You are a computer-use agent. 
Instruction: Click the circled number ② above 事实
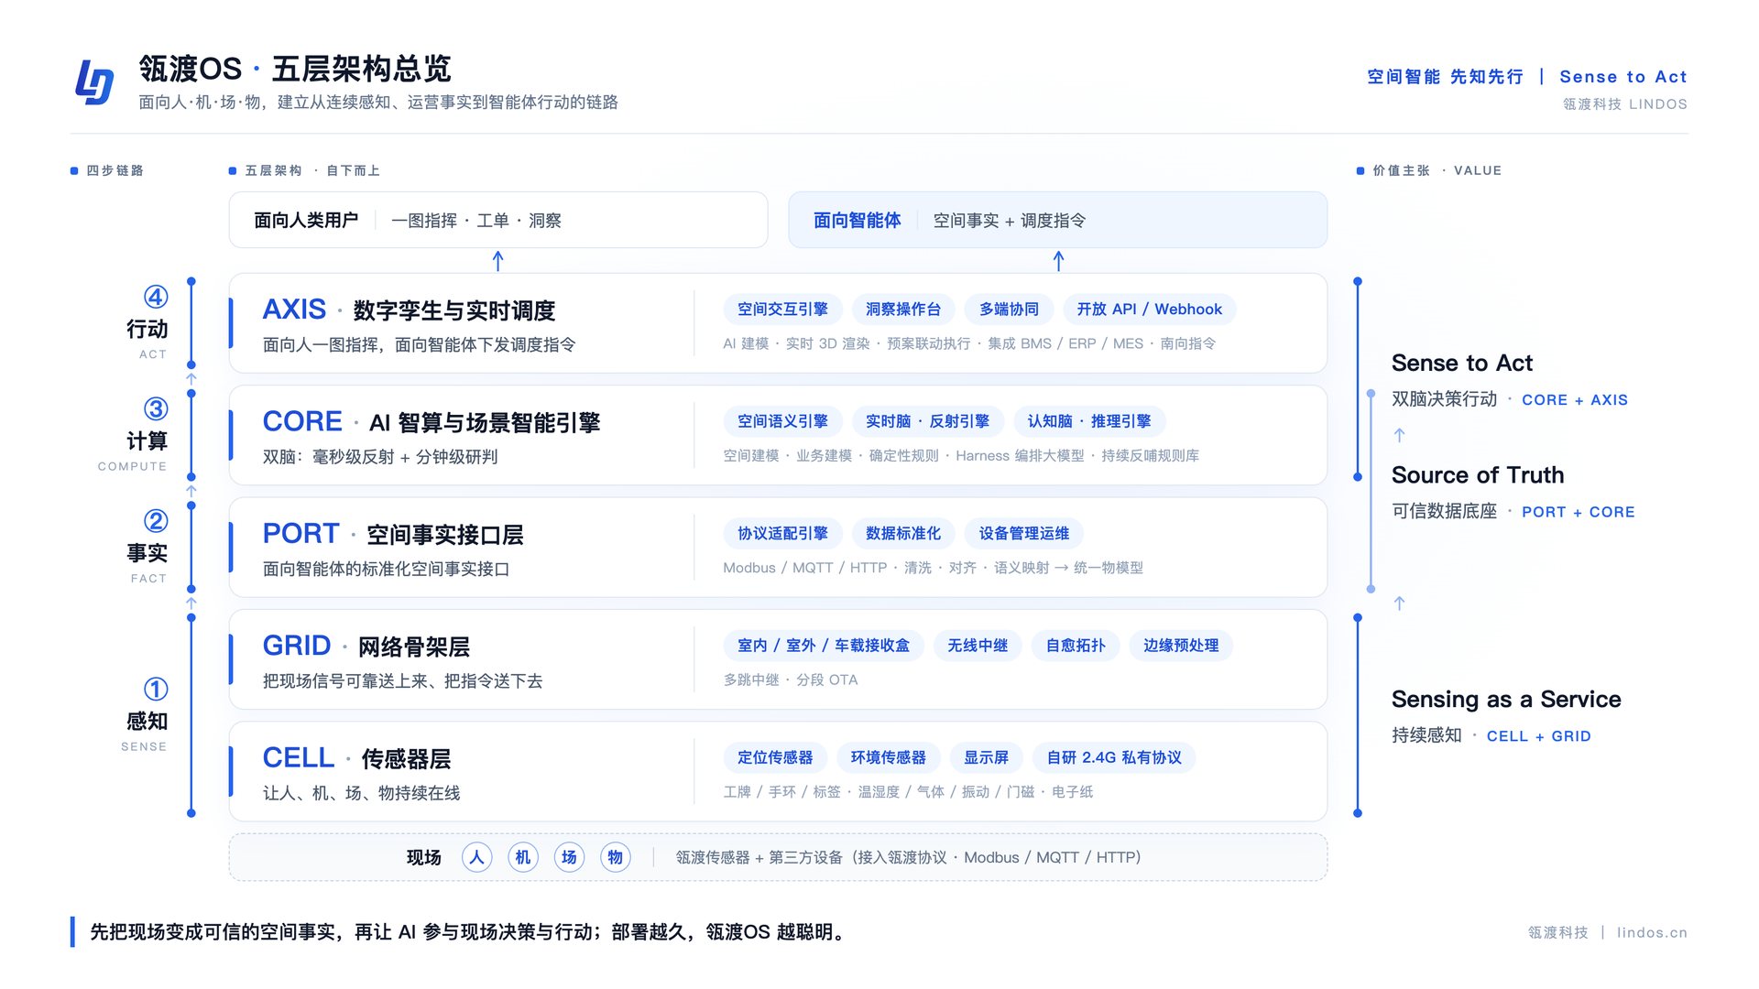pos(156,521)
